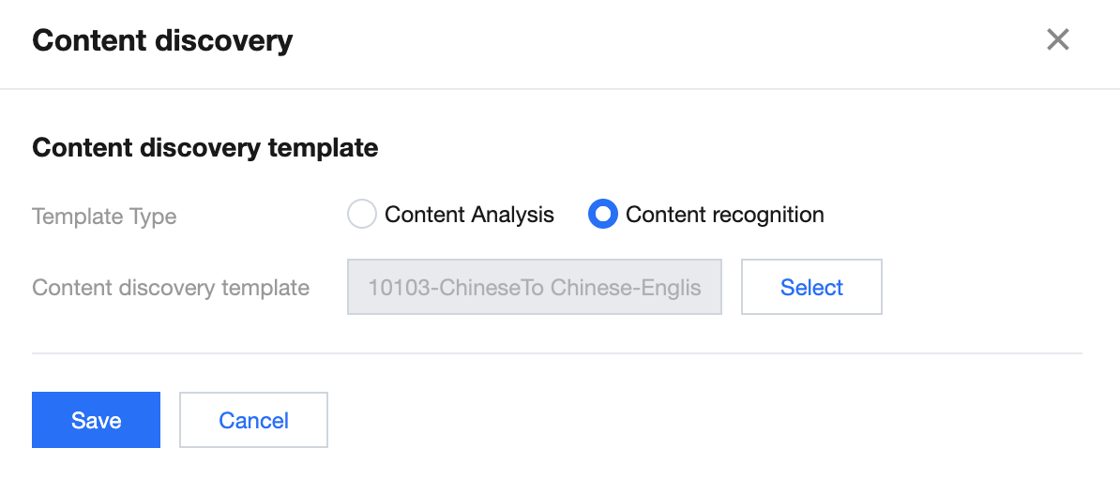Click the 'Content recognition' label text
Image resolution: width=1120 pixels, height=478 pixels.
(724, 215)
